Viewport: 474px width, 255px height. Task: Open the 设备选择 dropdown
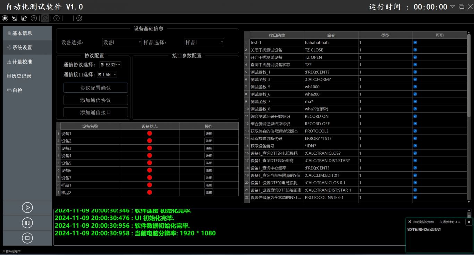pos(122,42)
